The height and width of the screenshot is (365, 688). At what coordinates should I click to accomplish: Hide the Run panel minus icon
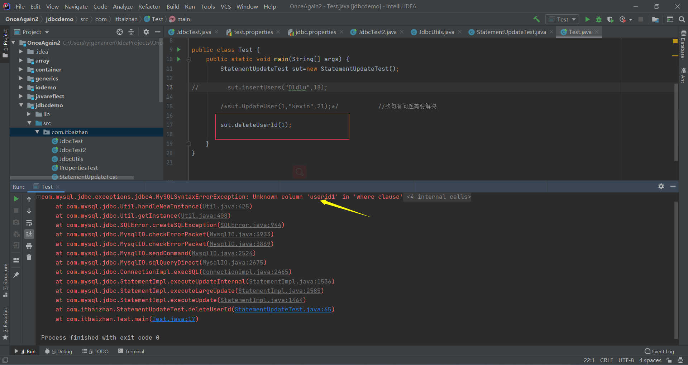click(673, 186)
